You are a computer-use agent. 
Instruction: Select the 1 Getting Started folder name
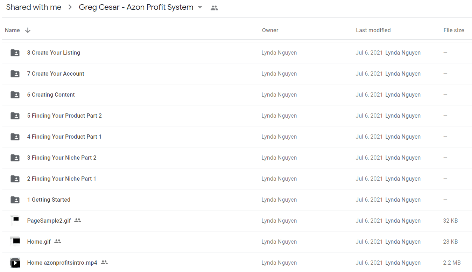tap(49, 200)
